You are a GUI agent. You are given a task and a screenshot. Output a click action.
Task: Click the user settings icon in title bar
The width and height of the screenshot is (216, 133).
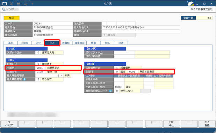coord(26,4)
